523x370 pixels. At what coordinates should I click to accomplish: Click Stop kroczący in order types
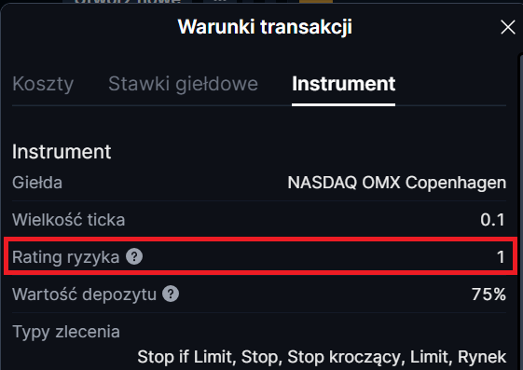[346, 357]
